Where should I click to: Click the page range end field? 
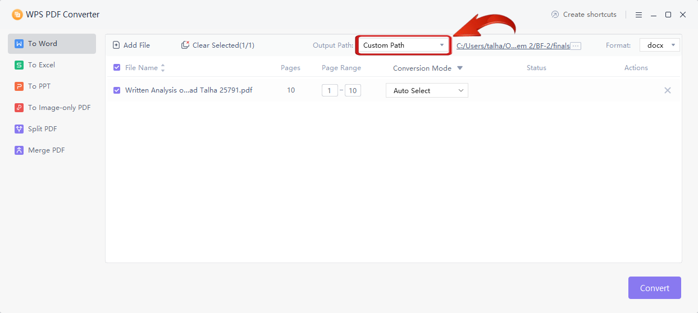pos(353,90)
